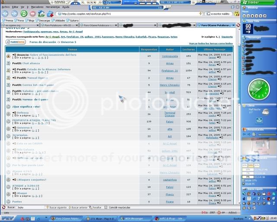The height and width of the screenshot is (222, 277).
Task: Open the Editar menu
Action: click(15, 7)
